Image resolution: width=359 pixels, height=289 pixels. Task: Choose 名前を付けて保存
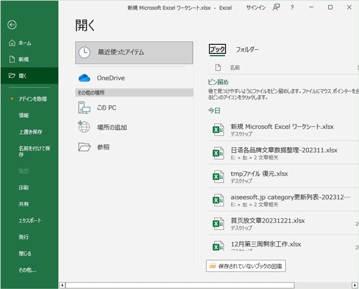tap(34, 151)
